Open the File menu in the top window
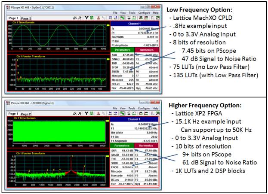Image resolution: width=268 pixels, height=194 pixels. (x=115, y=13)
